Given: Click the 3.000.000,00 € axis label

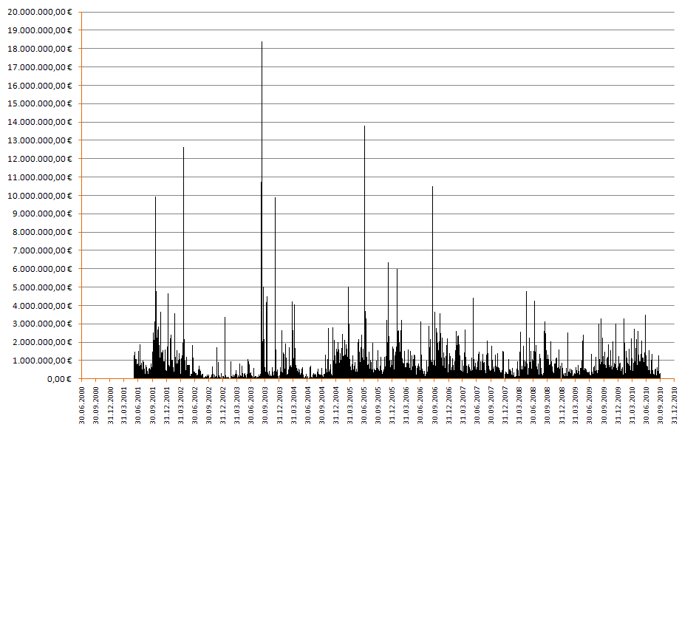Looking at the screenshot, I should 42,324.
